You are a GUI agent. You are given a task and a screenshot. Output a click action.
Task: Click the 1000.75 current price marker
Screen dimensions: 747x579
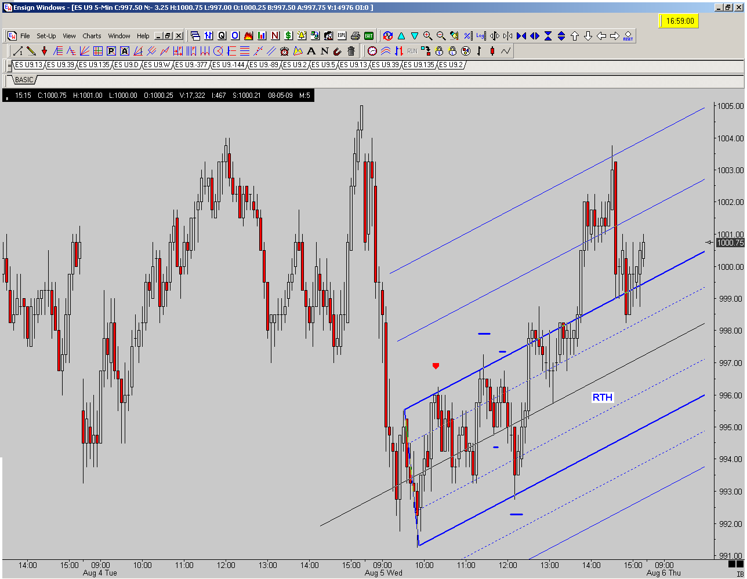(x=730, y=243)
